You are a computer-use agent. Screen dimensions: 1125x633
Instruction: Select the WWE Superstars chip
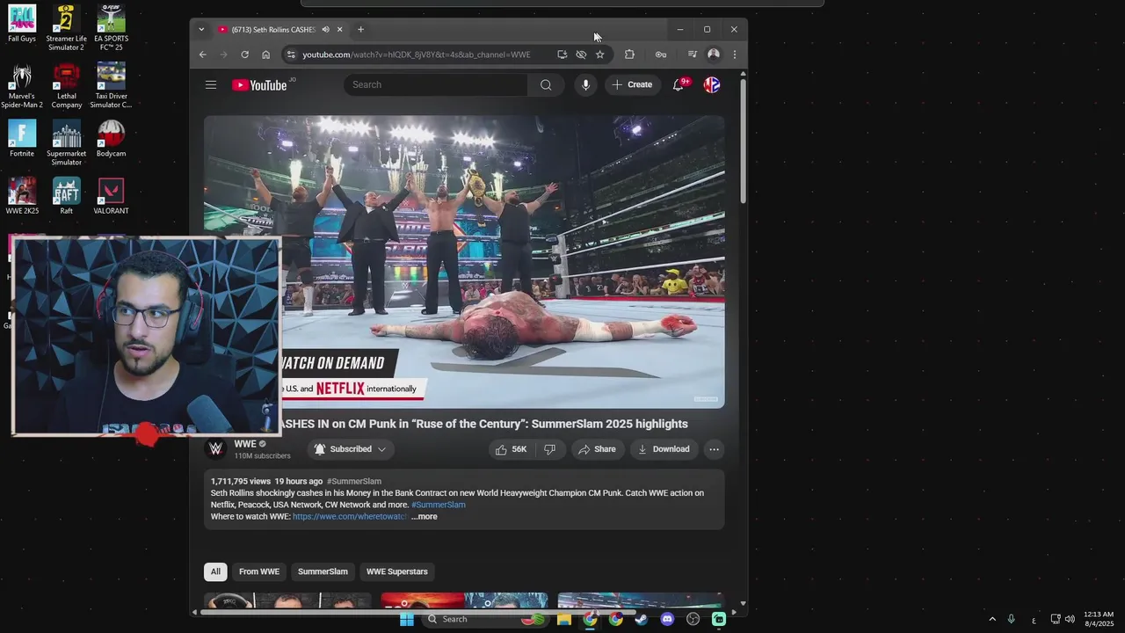coord(396,571)
